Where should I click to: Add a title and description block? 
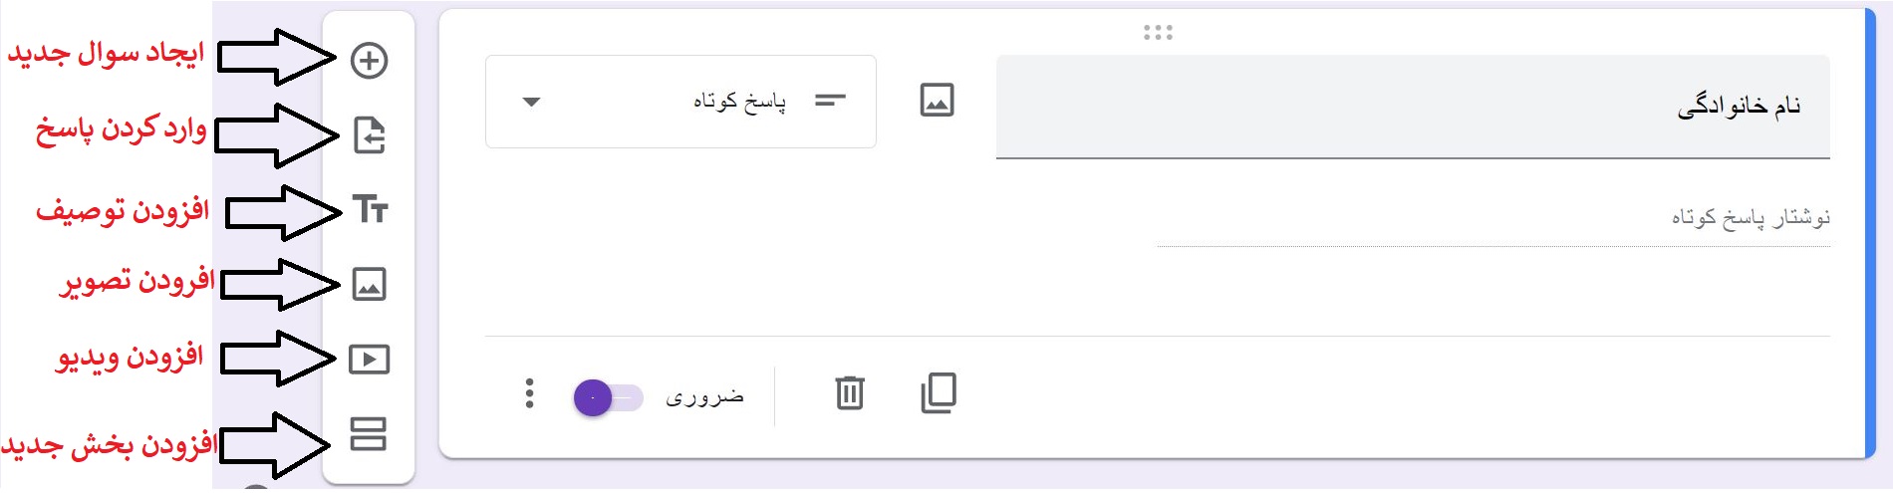370,209
